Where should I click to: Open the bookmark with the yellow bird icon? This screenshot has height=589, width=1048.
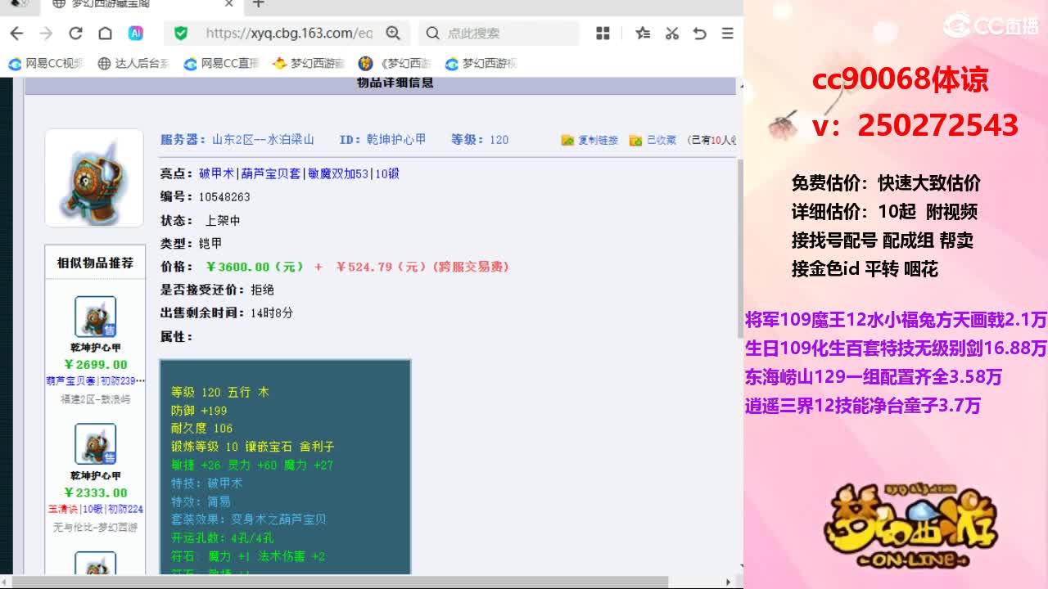click(x=309, y=64)
